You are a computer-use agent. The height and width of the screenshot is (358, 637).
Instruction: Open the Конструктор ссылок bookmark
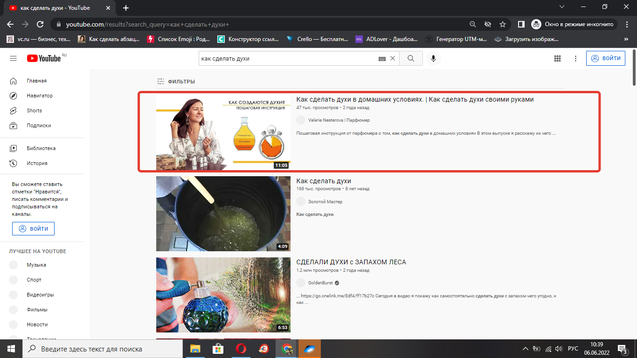249,39
